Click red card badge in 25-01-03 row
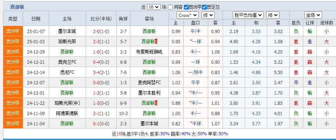The image size is (336, 140). pyautogui.click(x=156, y=41)
